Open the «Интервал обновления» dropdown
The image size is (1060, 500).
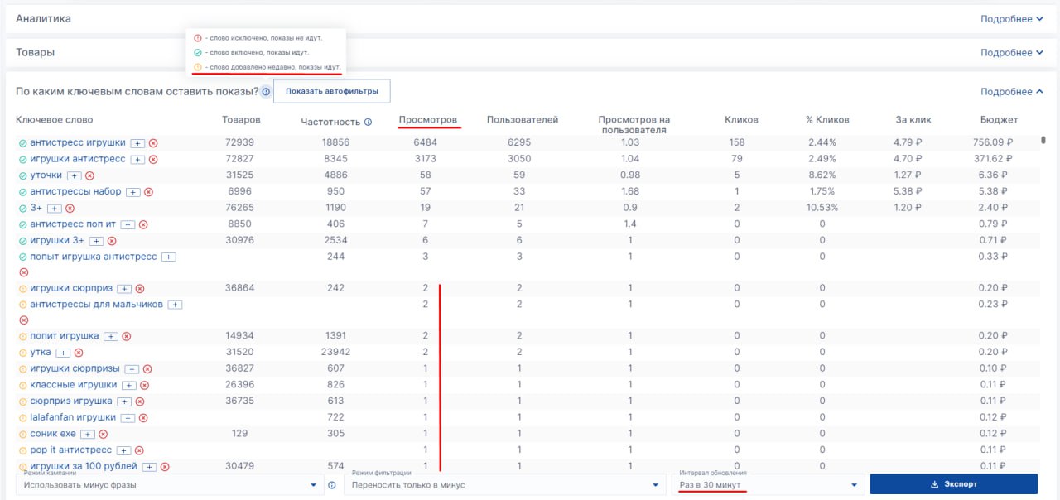[x=767, y=485]
